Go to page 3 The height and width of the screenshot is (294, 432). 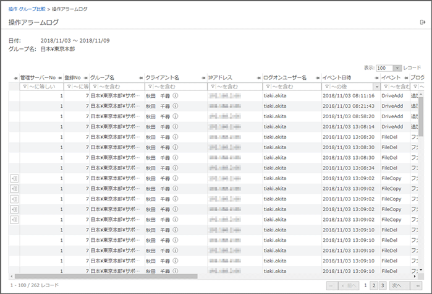[x=383, y=285]
